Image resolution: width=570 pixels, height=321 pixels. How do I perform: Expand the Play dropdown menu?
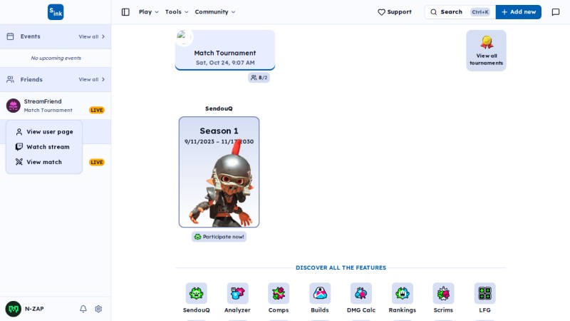[149, 12]
